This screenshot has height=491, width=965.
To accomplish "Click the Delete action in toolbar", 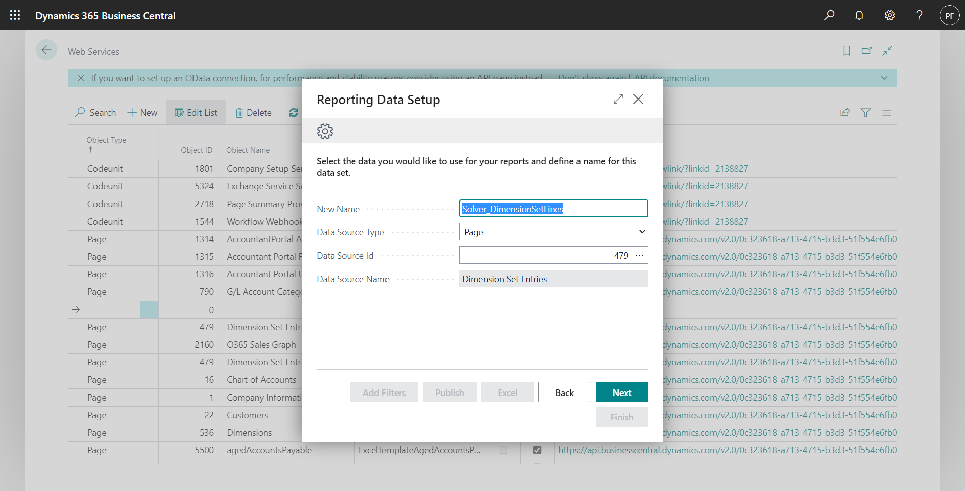I will (254, 113).
